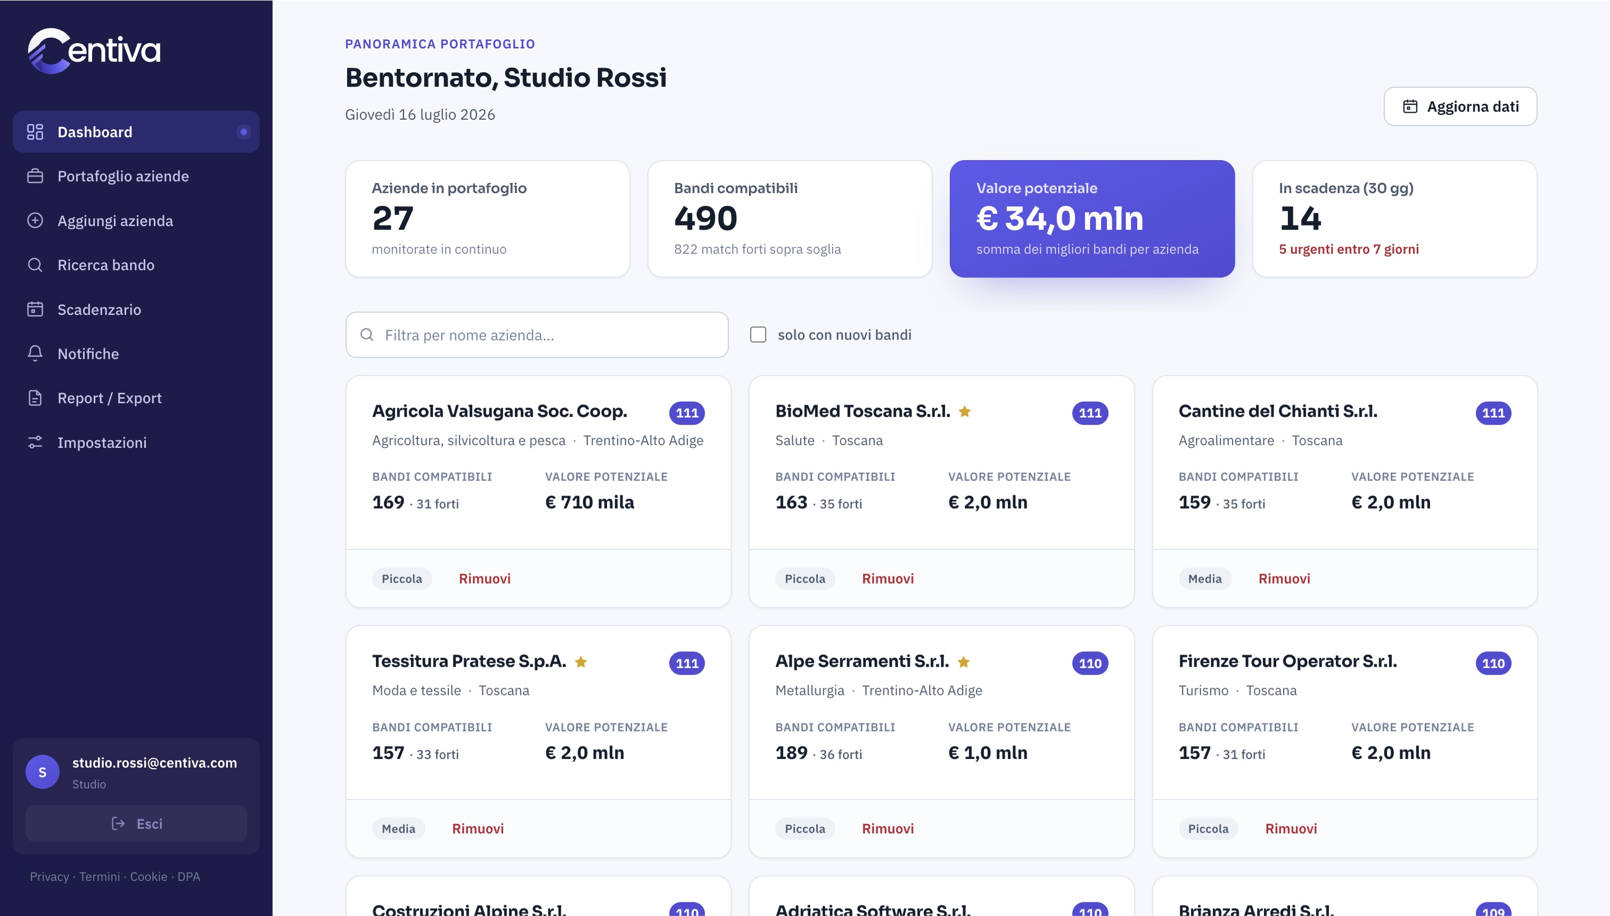This screenshot has width=1610, height=916.
Task: Click the star next to BioMed Toscana S.r.l.
Action: coord(965,411)
